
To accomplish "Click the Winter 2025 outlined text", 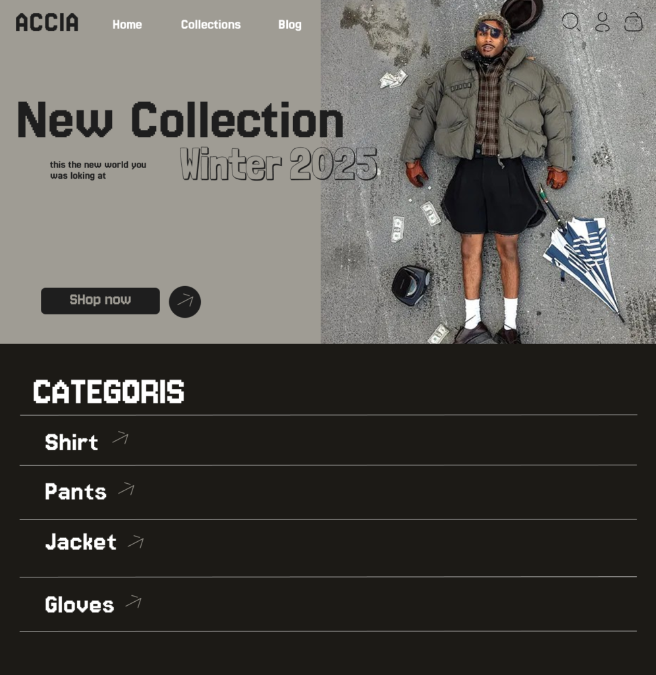I will pos(279,163).
